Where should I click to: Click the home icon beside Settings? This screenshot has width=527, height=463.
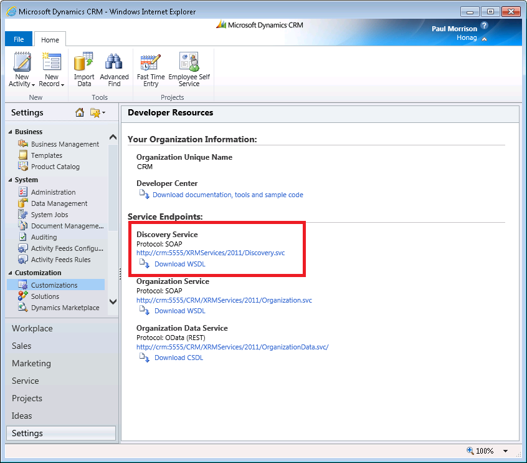(x=80, y=112)
